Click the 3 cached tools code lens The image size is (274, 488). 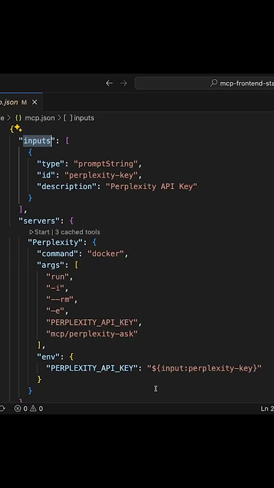click(78, 232)
